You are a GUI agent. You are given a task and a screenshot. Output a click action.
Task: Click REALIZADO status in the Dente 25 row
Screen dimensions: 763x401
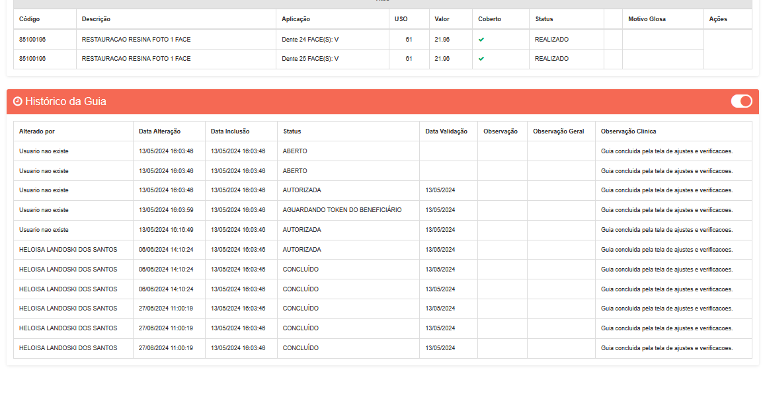tap(551, 59)
